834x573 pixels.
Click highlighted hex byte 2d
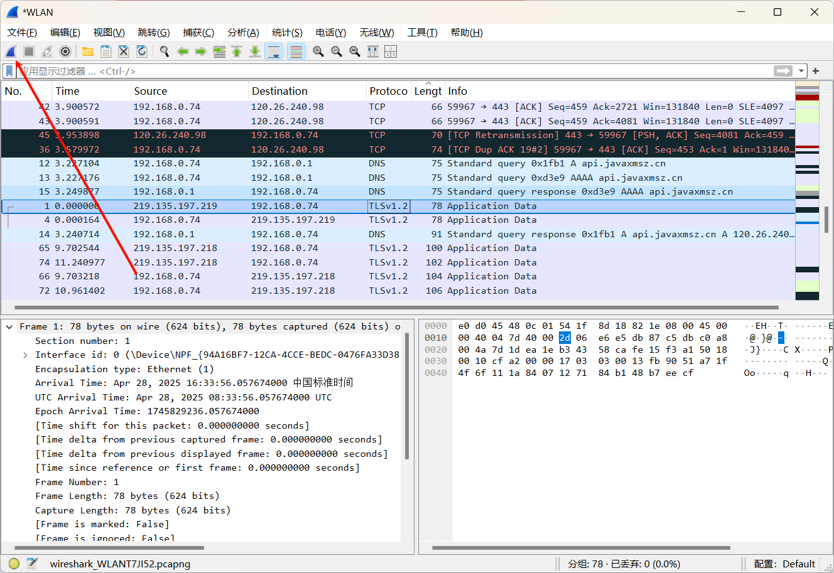[x=565, y=338]
